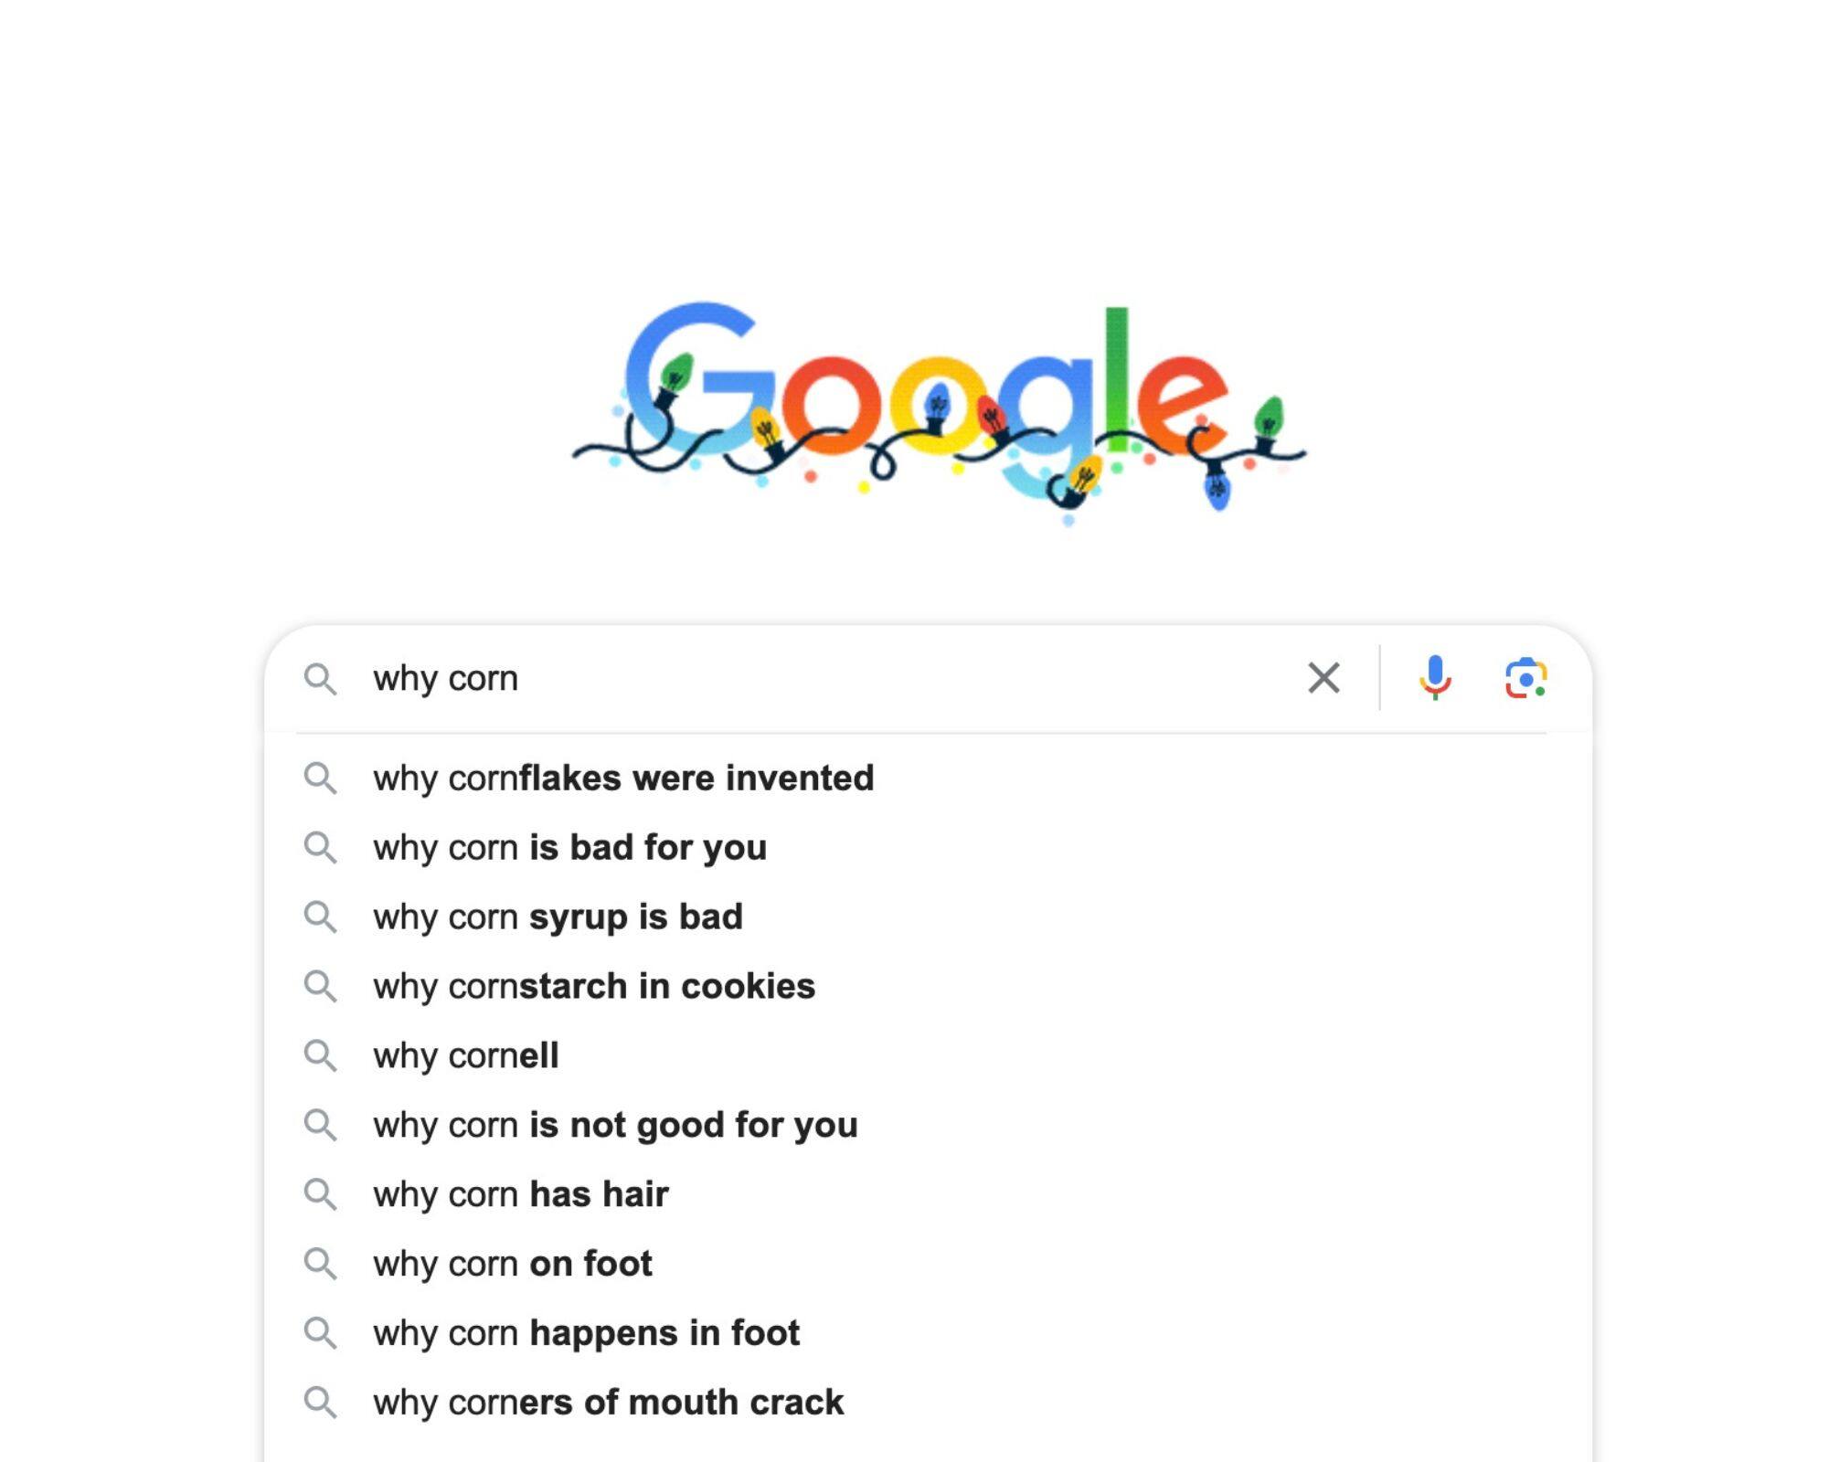Click magnifier icon beside "why corn has hair"

coord(320,1195)
